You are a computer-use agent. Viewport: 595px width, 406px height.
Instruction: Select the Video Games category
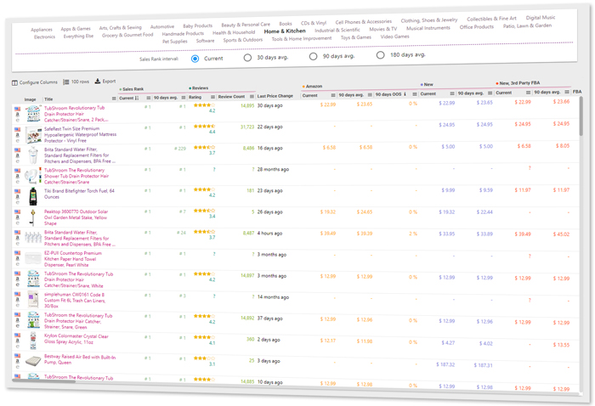pyautogui.click(x=394, y=37)
